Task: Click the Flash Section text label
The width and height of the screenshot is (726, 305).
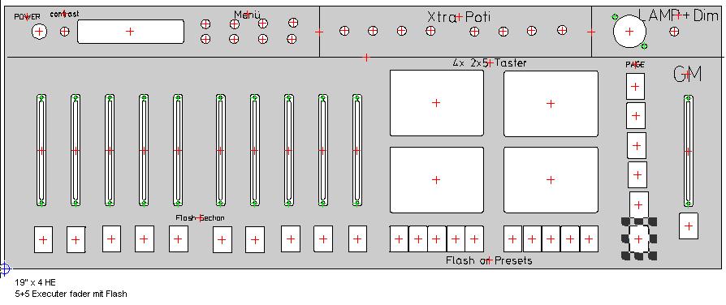Action: pyautogui.click(x=200, y=218)
